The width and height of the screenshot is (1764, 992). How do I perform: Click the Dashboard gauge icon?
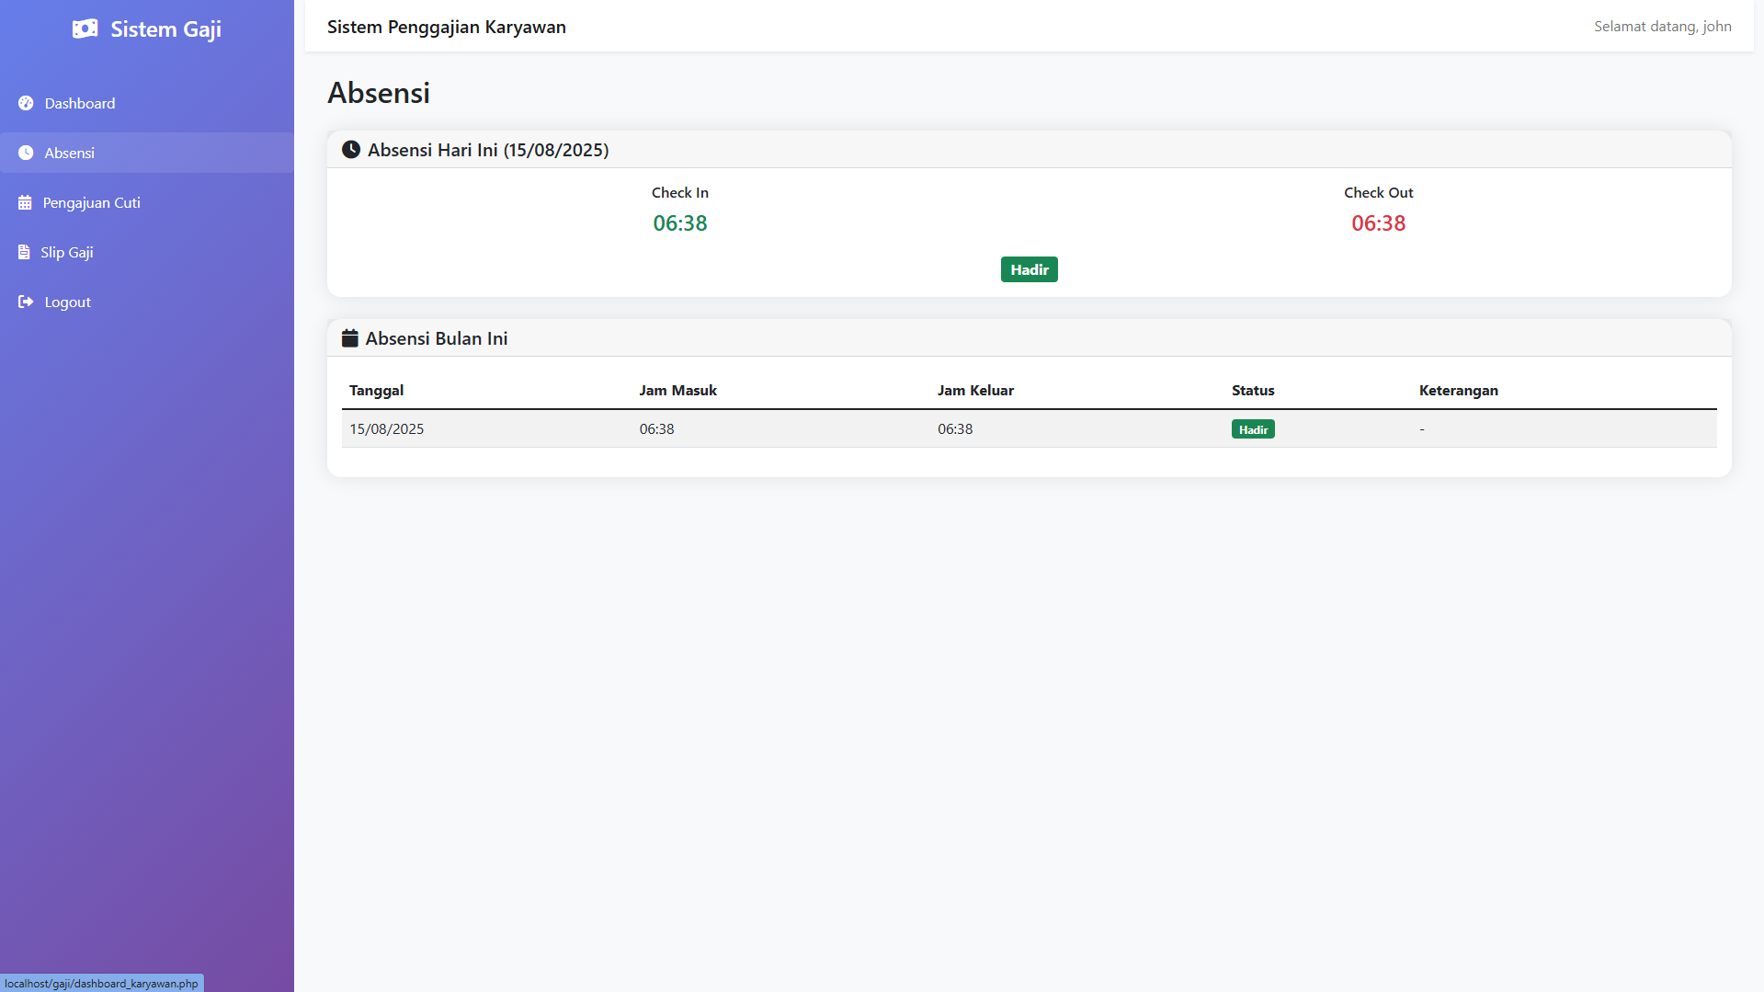click(x=26, y=103)
